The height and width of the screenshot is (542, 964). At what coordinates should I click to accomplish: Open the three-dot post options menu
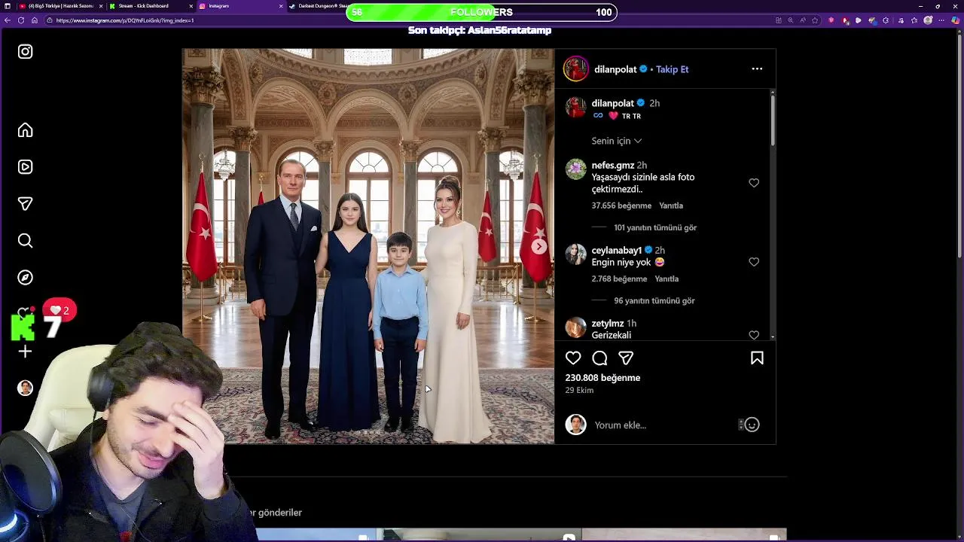[757, 69]
